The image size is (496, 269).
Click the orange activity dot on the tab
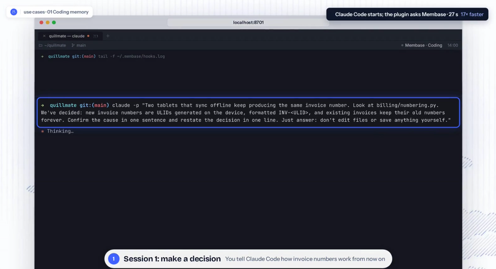tap(88, 36)
